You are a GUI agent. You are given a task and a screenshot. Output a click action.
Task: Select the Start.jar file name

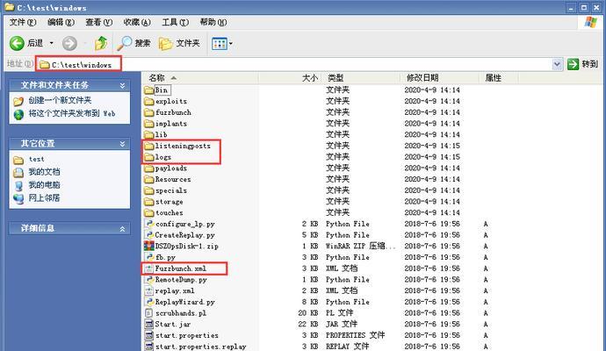[172, 325]
